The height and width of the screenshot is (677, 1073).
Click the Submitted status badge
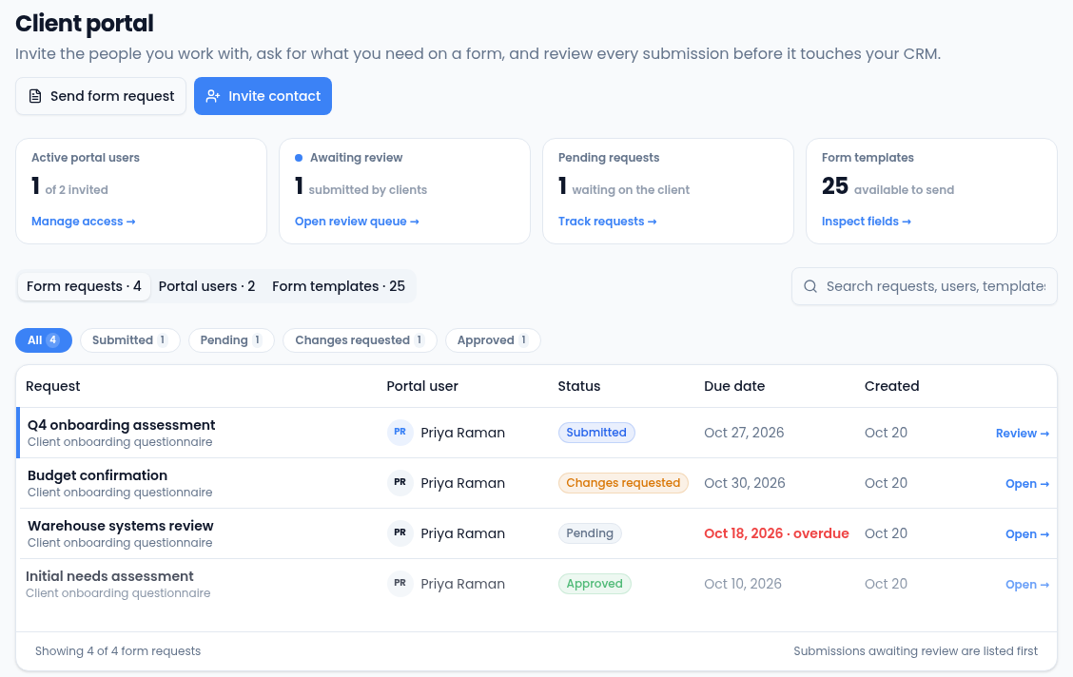click(596, 433)
